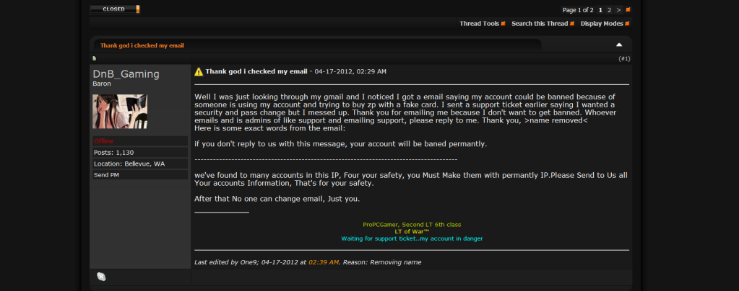The height and width of the screenshot is (291, 739).
Task: Send PM to DnB_Gaming
Action: [106, 175]
